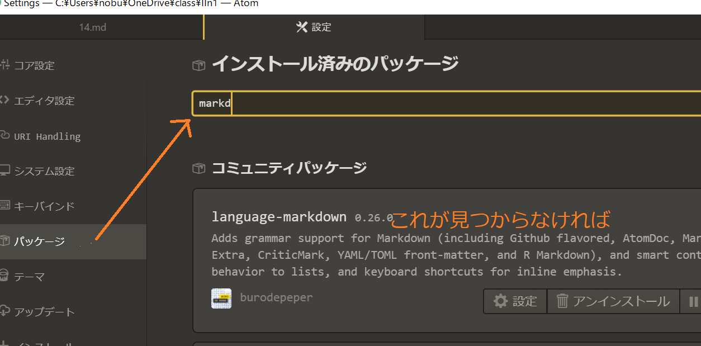701x346 pixels.
Task: Disable language-markdown with the pause button
Action: 693,301
